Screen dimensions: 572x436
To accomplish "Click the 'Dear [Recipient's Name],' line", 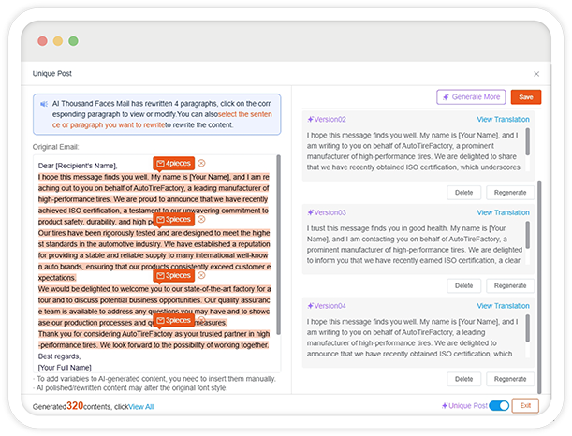I will click(78, 166).
